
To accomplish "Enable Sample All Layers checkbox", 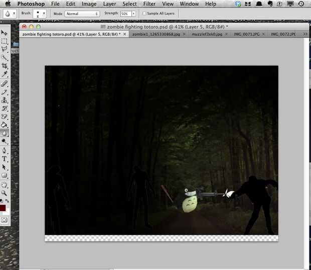I will pos(144,14).
